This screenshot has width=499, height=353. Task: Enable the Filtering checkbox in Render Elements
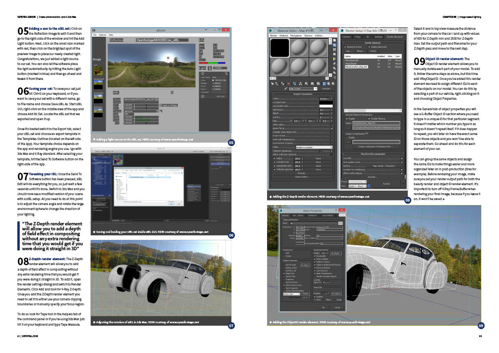point(370,118)
